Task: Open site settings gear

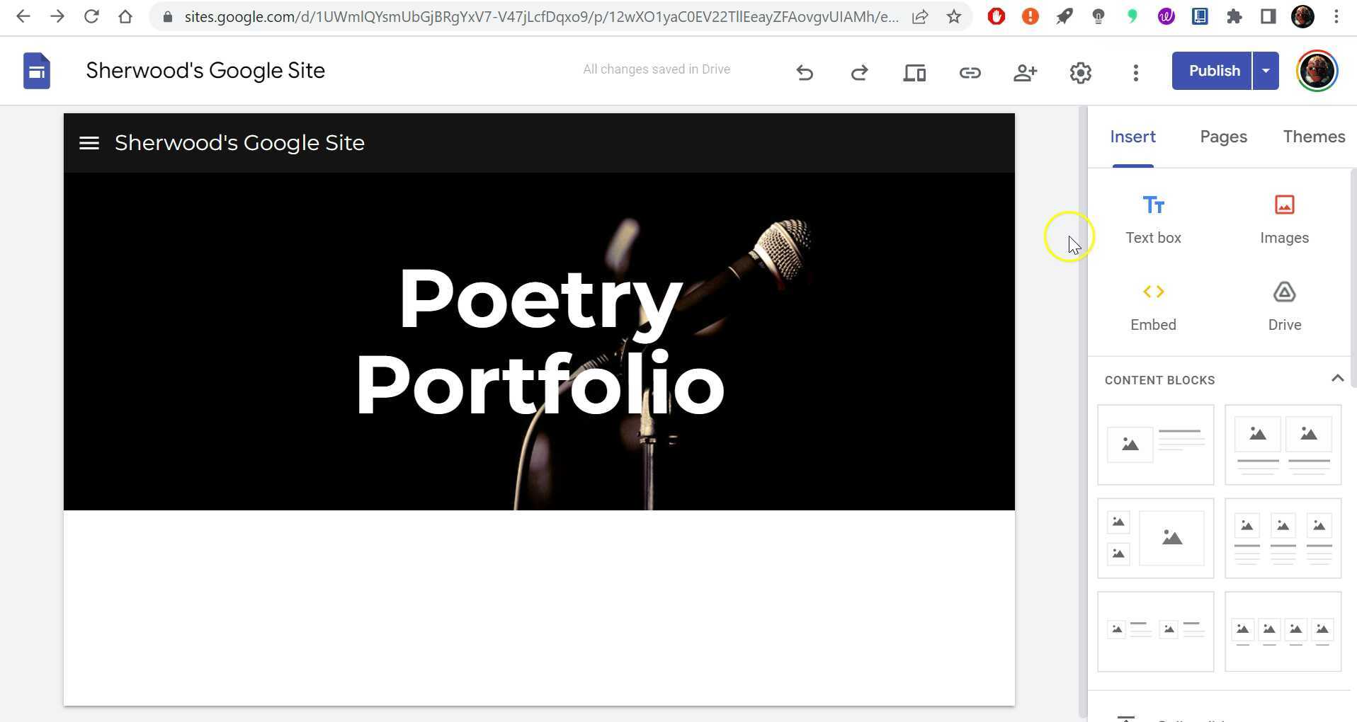Action: [1080, 72]
